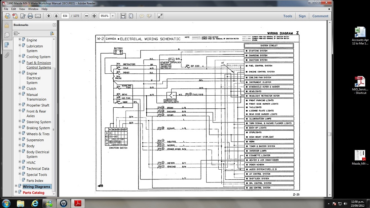Select the highlight text tool icon
Image resolution: width=370 pixels, height=208 pixels.
149,16
